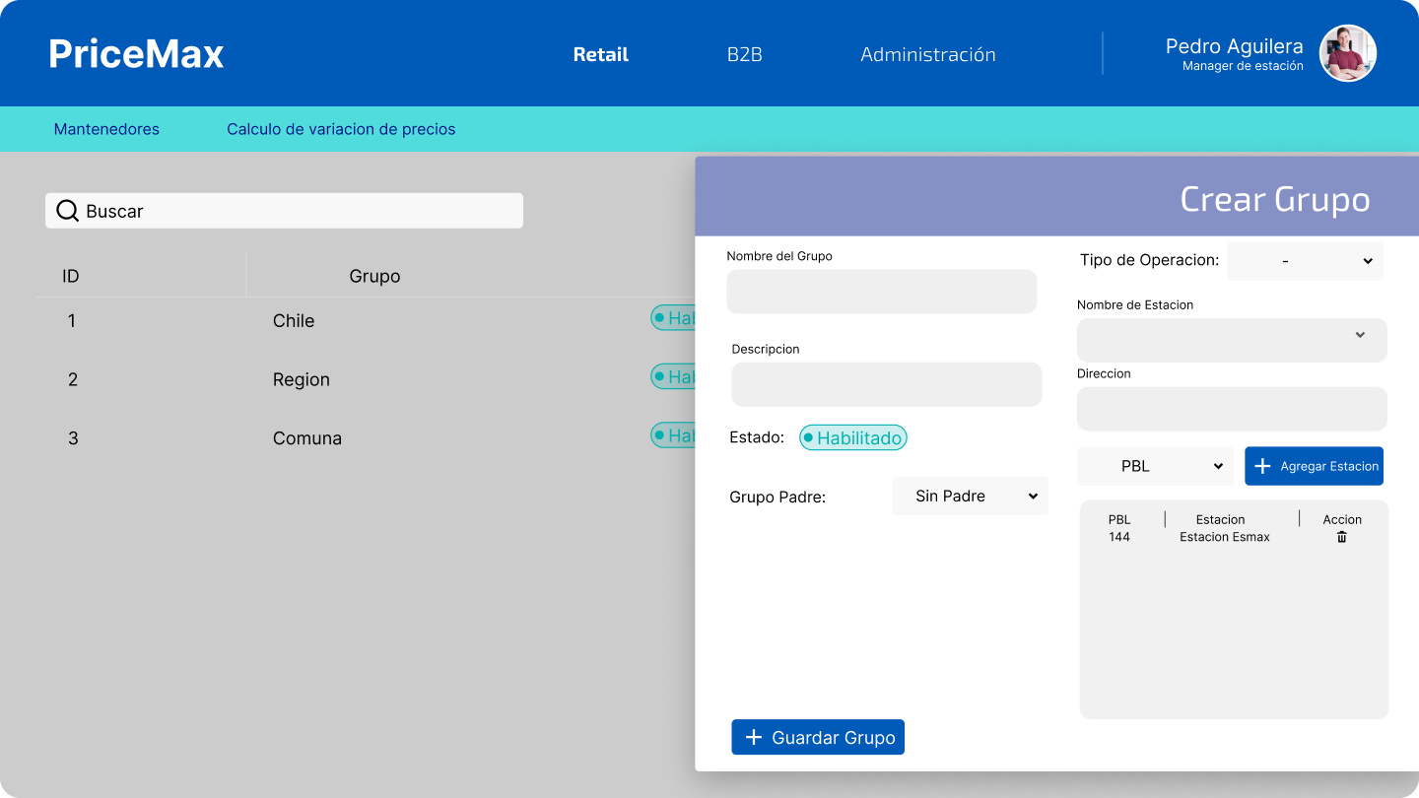Click the magnifier icon in search bar
The width and height of the screenshot is (1419, 798).
[x=67, y=211]
